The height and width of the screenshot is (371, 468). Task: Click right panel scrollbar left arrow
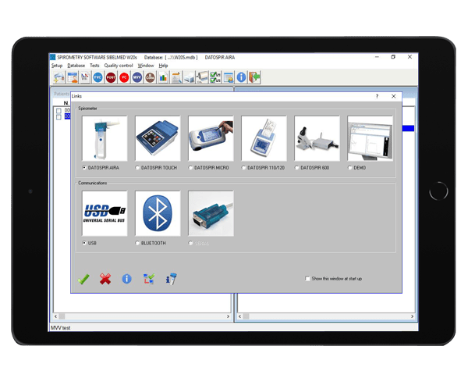[x=240, y=316]
